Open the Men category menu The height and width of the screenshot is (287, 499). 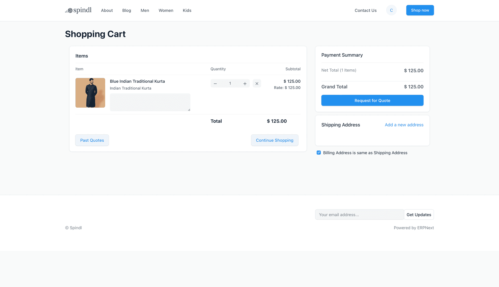[x=145, y=10]
